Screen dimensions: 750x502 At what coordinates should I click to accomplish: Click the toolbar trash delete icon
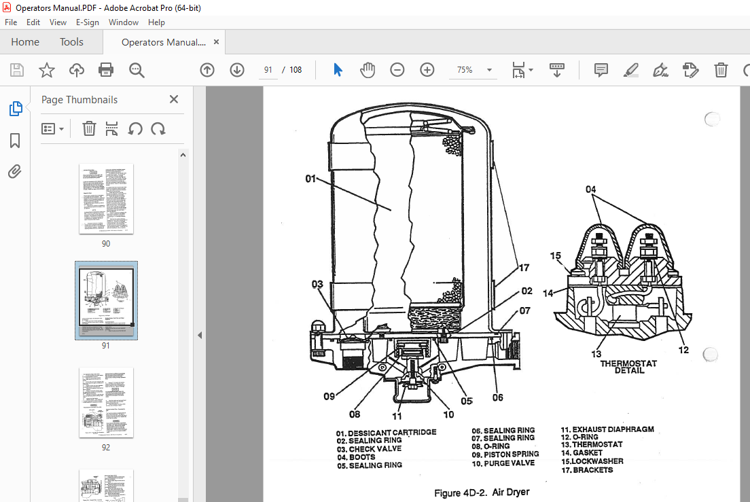[721, 70]
